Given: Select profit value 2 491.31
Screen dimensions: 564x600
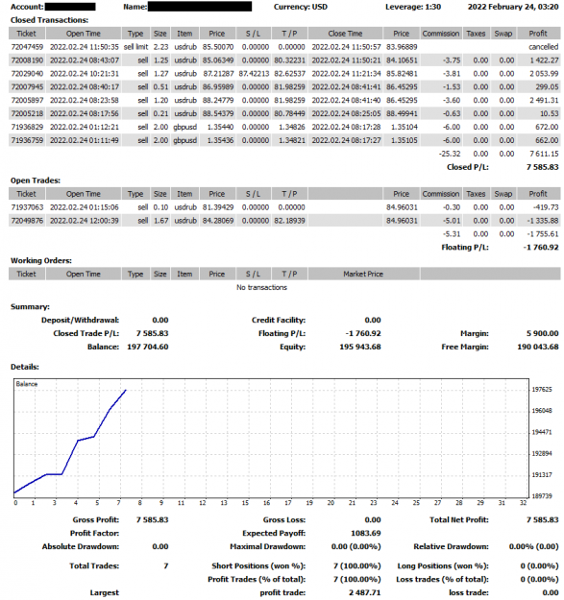Looking at the screenshot, I should click(544, 100).
